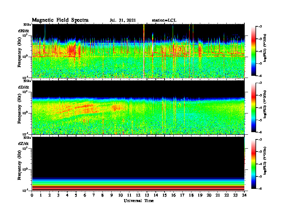Click the "15" hour tick label
The height and width of the screenshot is (224, 291).
(x=165, y=195)
